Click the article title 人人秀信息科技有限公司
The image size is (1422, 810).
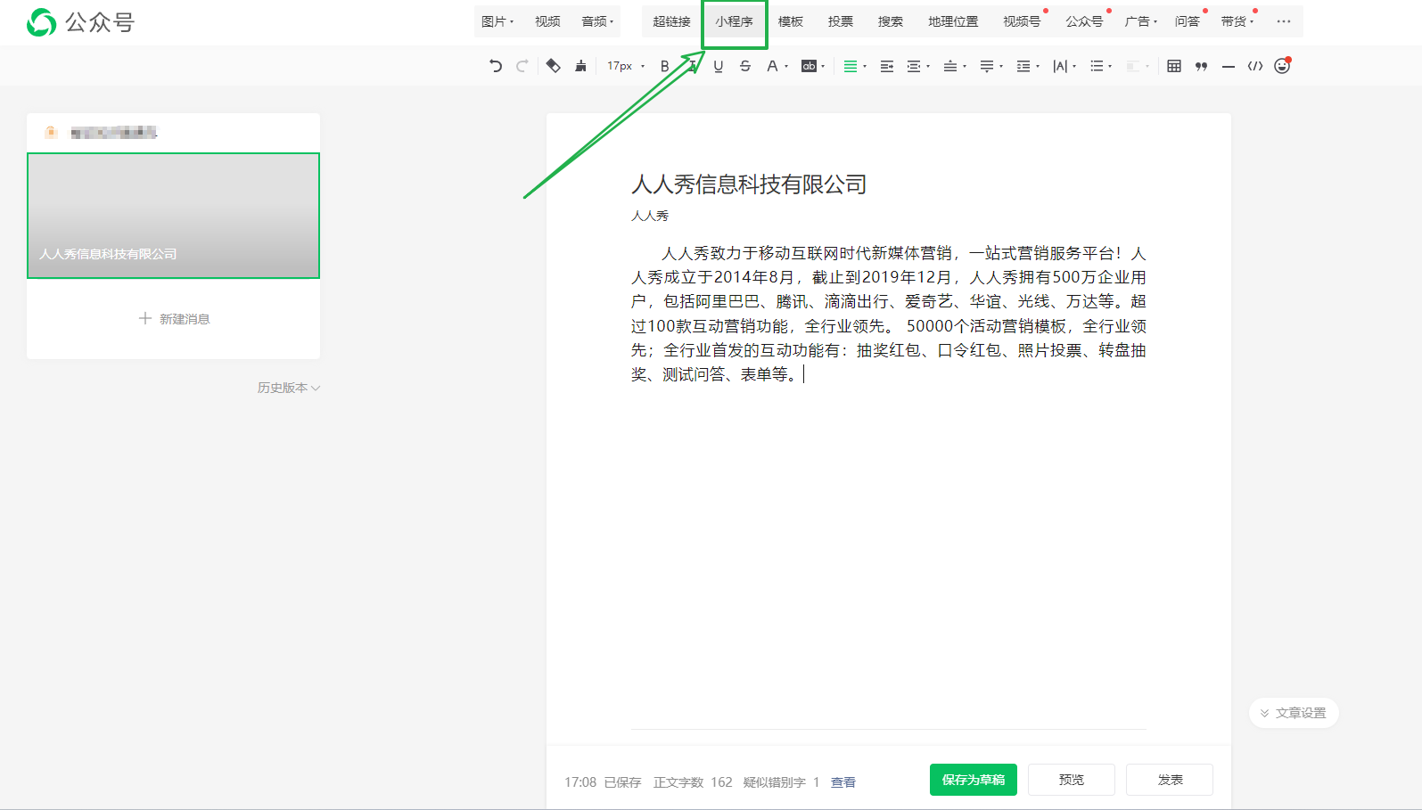749,184
